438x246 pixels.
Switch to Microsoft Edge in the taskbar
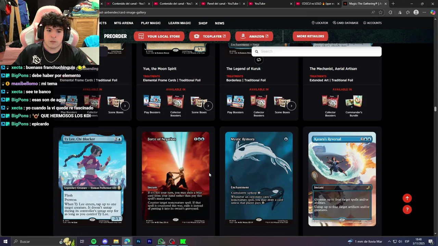(127, 242)
